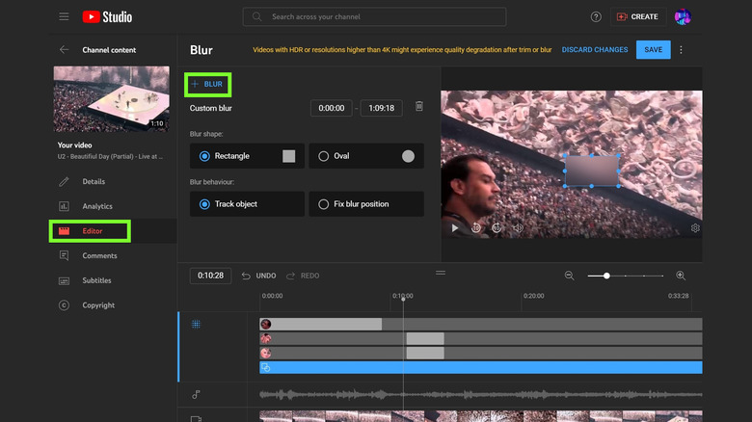Go back with the Channel content arrow
The image size is (752, 422).
64,50
